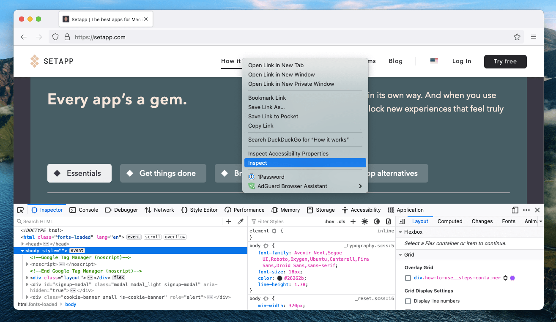Show all sidebar tabs dropdown
556x322 pixels.
coord(541,221)
